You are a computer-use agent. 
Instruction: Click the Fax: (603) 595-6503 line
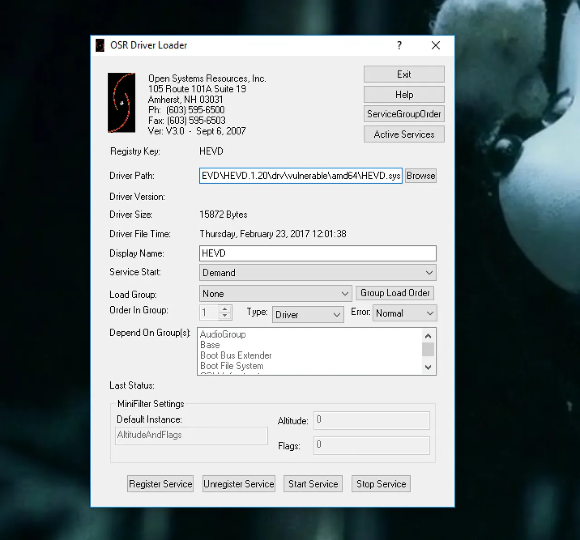[187, 121]
